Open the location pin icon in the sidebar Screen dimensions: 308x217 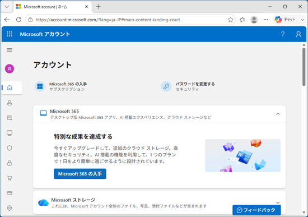[x=10, y=208]
